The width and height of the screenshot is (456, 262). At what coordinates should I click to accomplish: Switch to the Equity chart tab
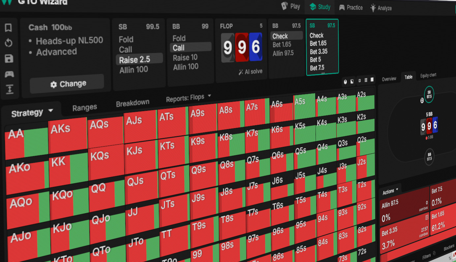pyautogui.click(x=428, y=75)
